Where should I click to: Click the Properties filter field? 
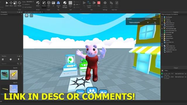pos(11,14)
